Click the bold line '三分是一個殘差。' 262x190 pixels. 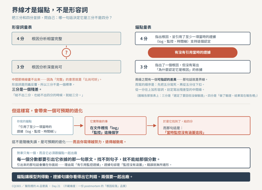(x=27, y=90)
